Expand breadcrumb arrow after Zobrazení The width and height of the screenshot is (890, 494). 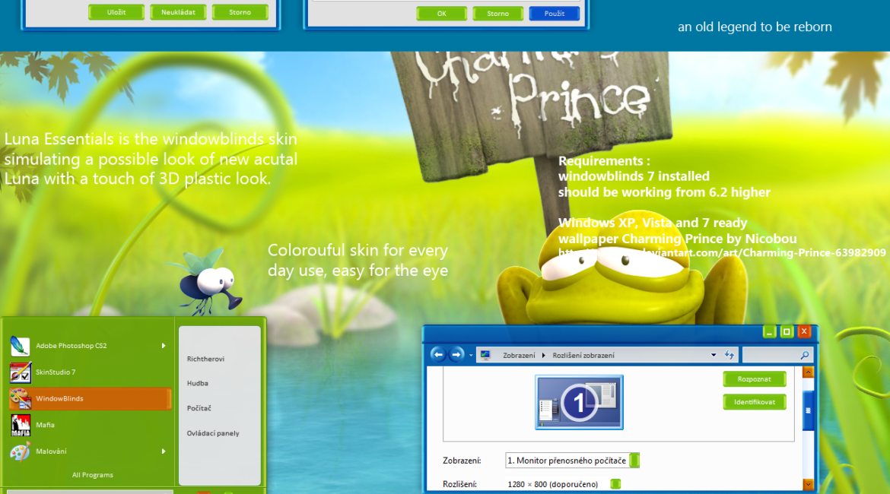coord(543,355)
